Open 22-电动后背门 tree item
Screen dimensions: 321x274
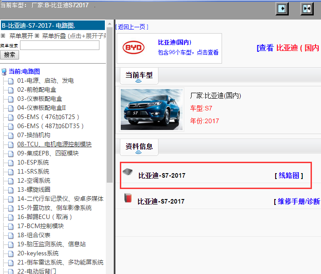37,271
